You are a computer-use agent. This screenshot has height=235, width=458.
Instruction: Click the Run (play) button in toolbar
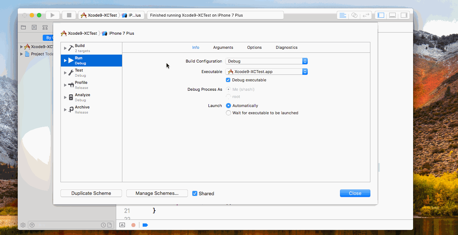point(52,15)
